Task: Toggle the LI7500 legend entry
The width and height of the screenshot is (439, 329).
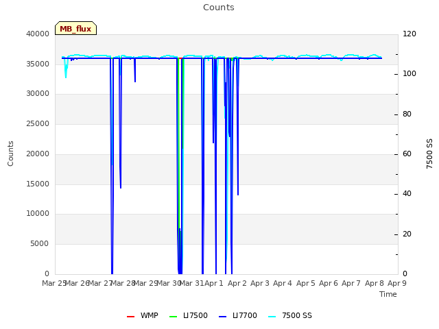Action: point(189,315)
